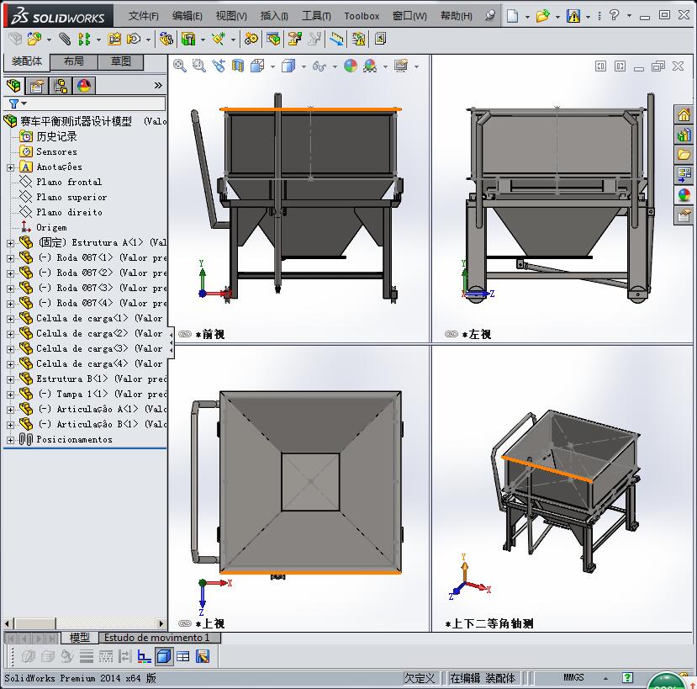Expand the Anotações tree node

(x=10, y=167)
